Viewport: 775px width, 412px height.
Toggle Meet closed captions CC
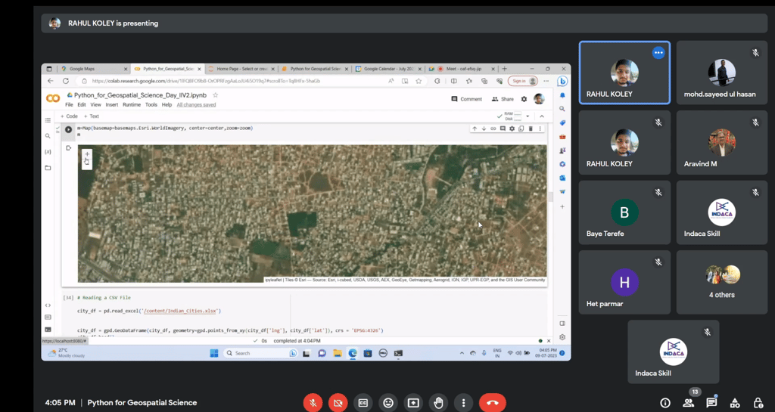(x=363, y=403)
